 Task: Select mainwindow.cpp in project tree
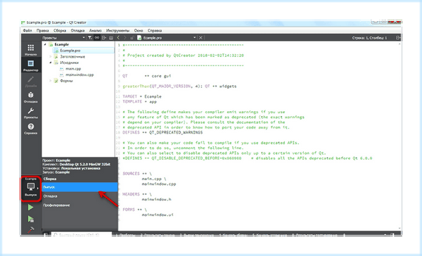[x=79, y=75]
